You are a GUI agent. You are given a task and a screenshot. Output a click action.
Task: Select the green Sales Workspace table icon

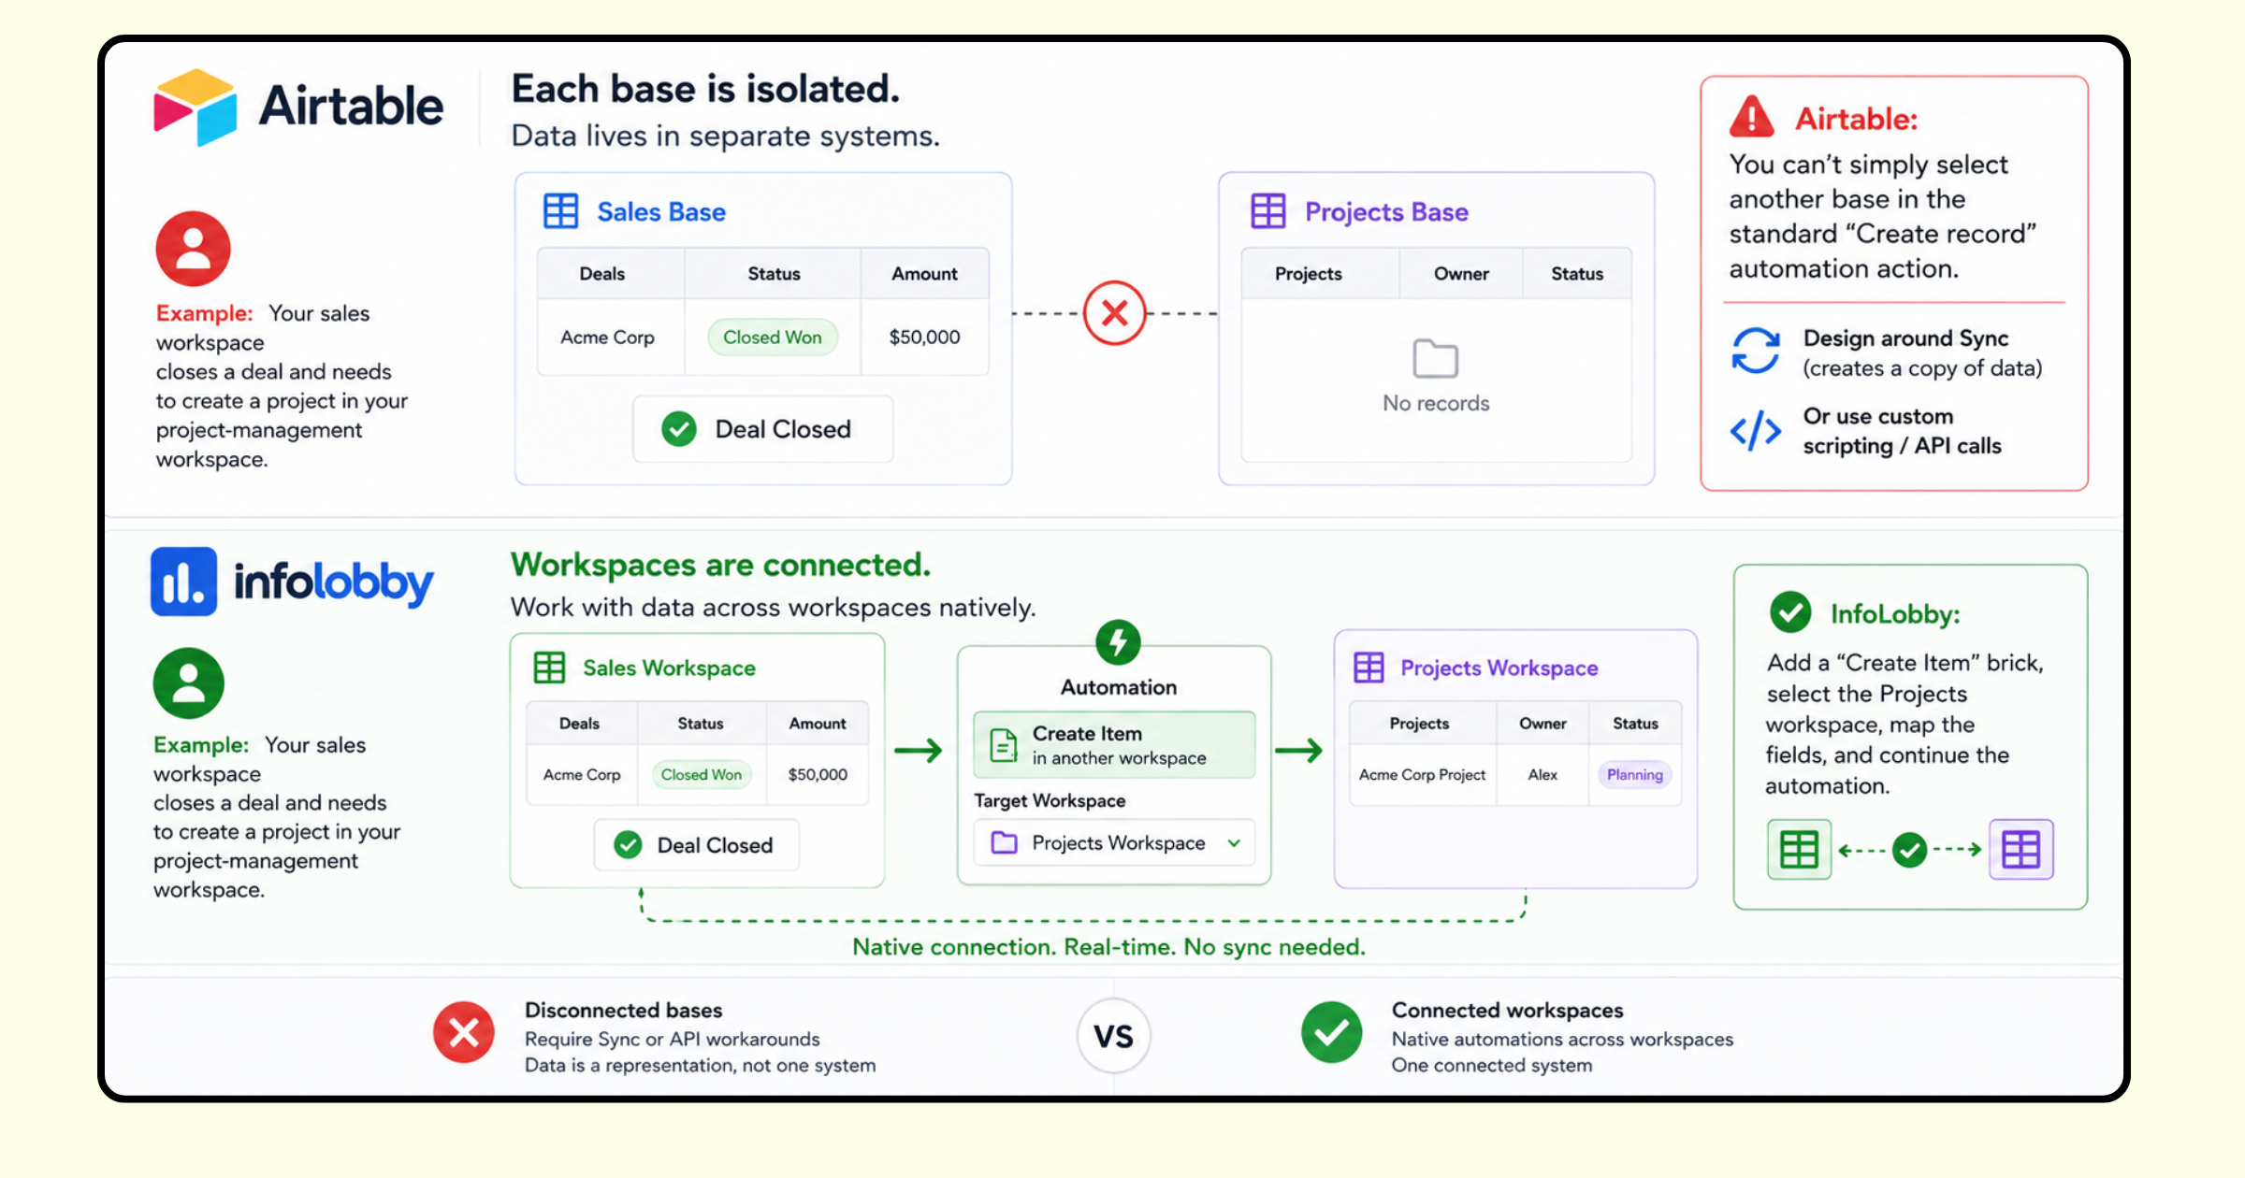pyautogui.click(x=549, y=668)
